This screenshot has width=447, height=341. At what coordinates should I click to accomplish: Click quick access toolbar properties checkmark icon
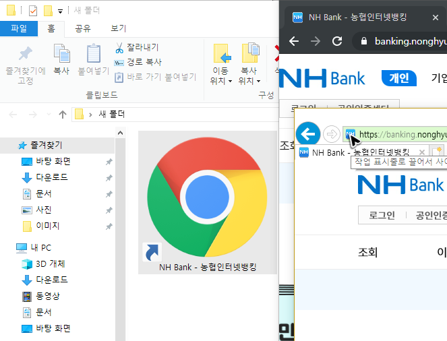point(33,11)
